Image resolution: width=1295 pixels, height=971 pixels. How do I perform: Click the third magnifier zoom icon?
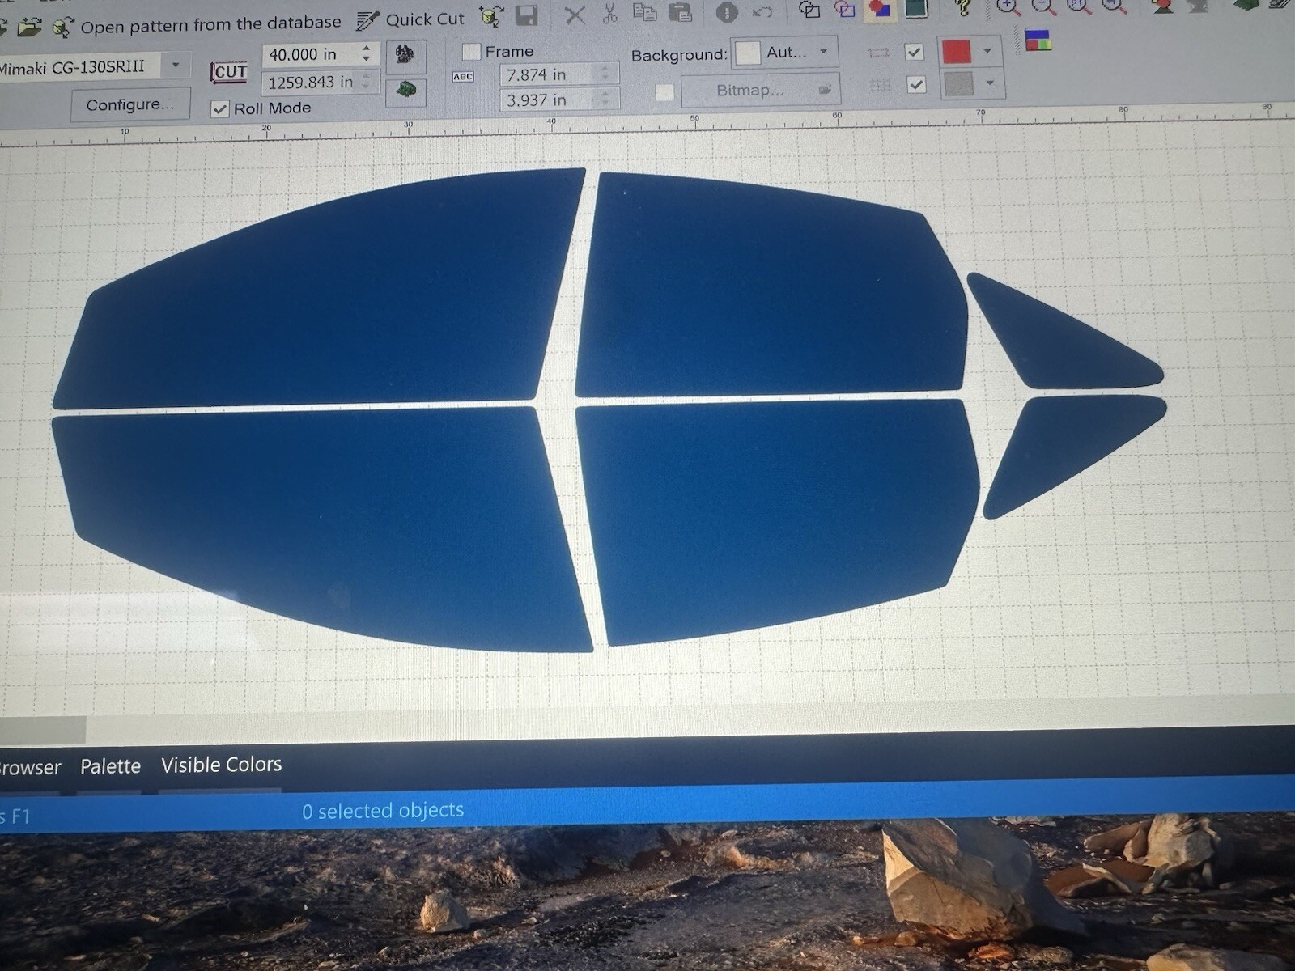1079,6
